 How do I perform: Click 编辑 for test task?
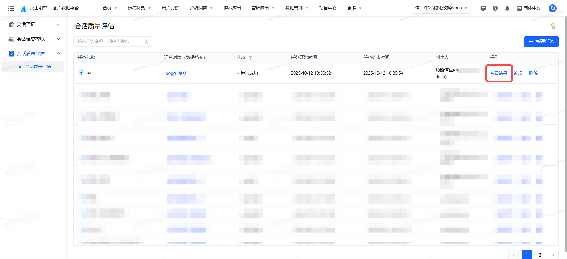[518, 73]
